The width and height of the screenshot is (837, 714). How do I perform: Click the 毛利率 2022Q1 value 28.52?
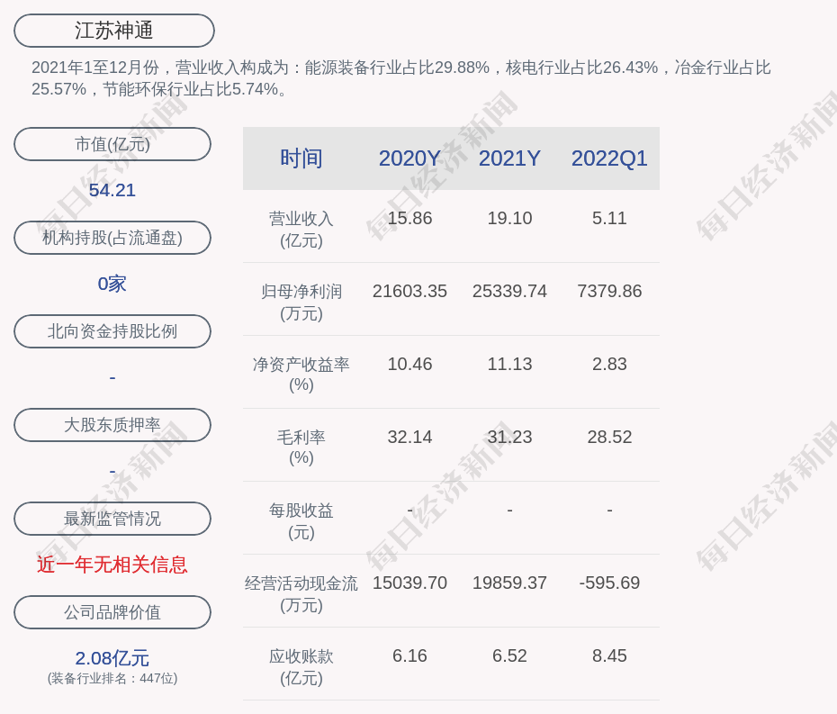609,438
